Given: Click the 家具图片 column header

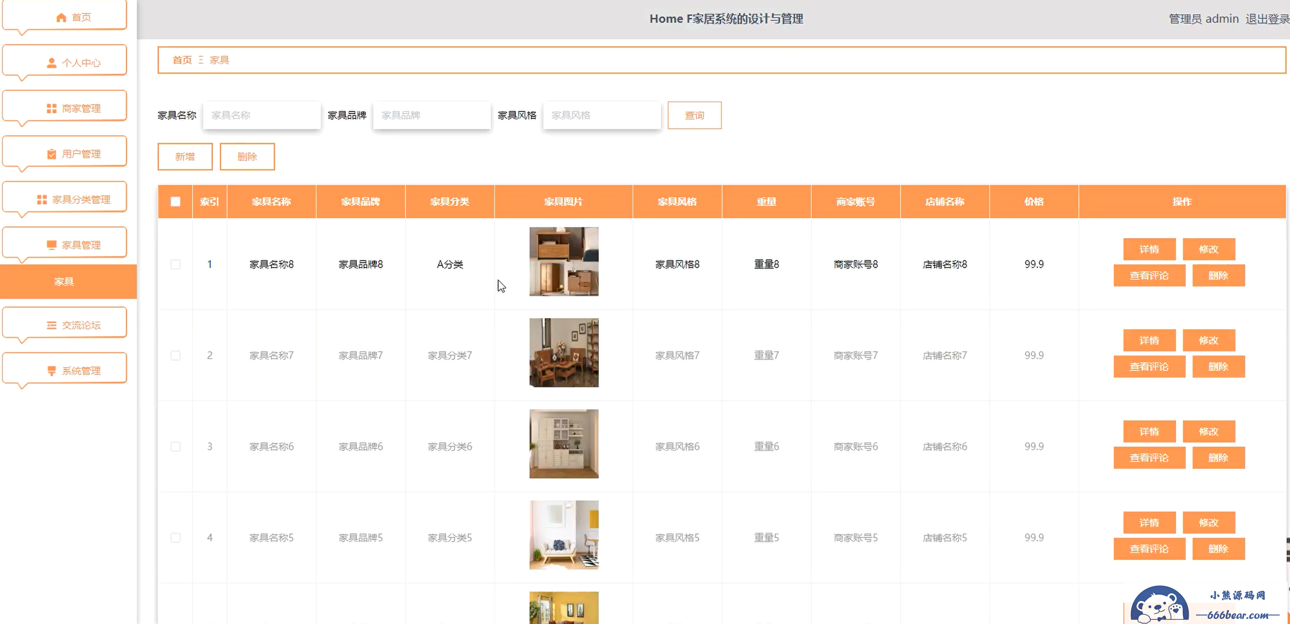Looking at the screenshot, I should tap(564, 202).
